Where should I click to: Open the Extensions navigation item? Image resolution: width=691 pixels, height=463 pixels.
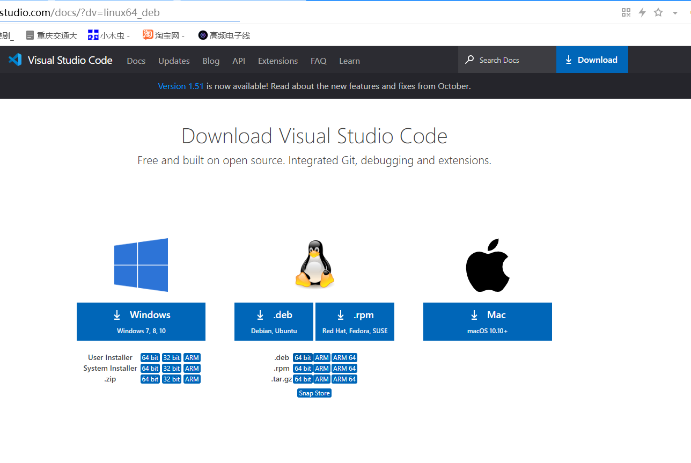[x=278, y=61]
